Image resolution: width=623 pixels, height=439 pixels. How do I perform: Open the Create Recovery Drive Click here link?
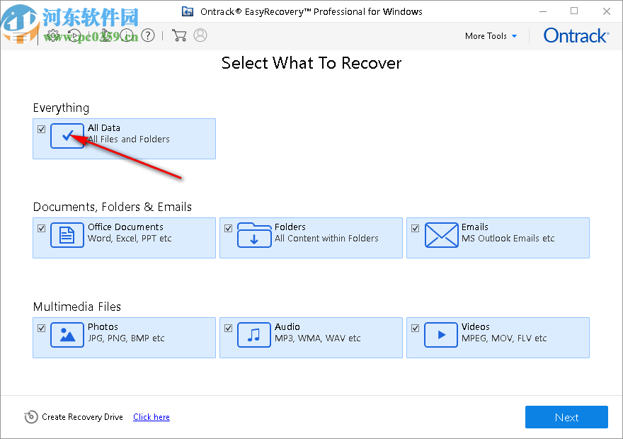pos(151,417)
